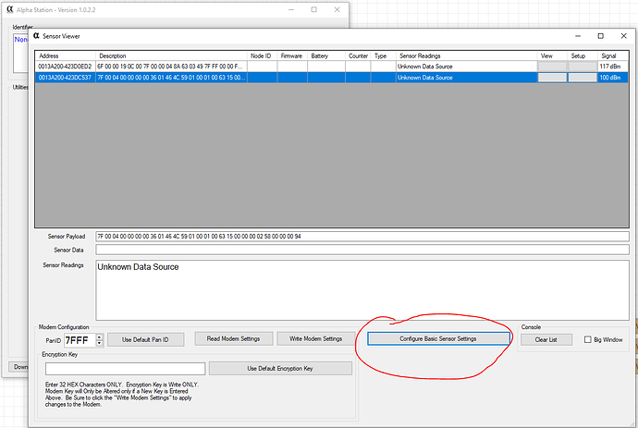Screen dimensions: 638x428
Task: Maximize the Sensor Viewer window
Action: click(x=600, y=36)
